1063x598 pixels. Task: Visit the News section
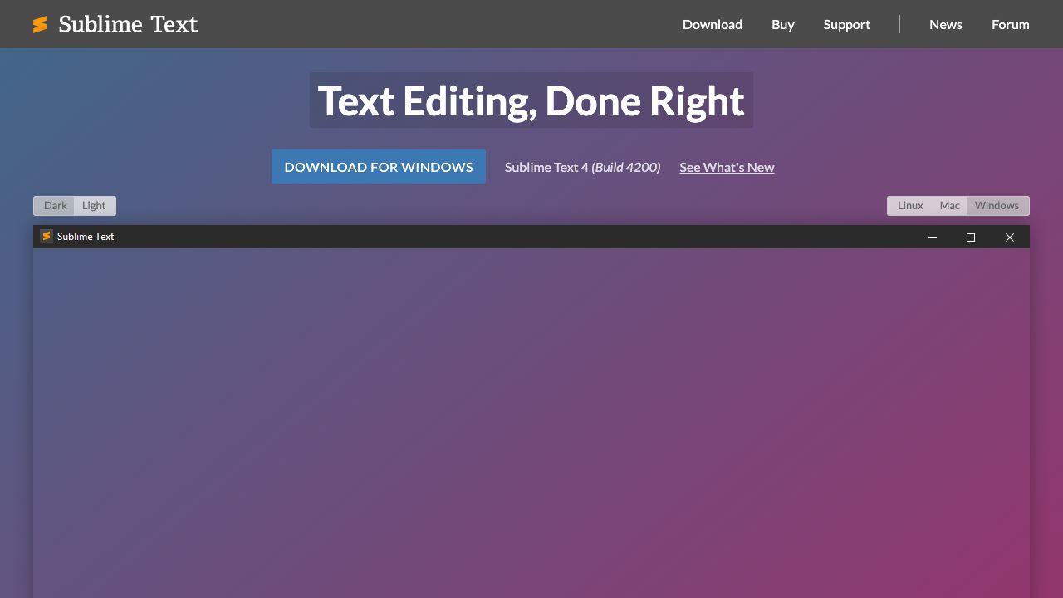click(946, 24)
